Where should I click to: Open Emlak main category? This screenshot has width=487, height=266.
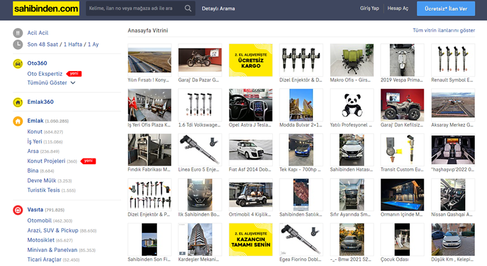pyautogui.click(x=35, y=121)
